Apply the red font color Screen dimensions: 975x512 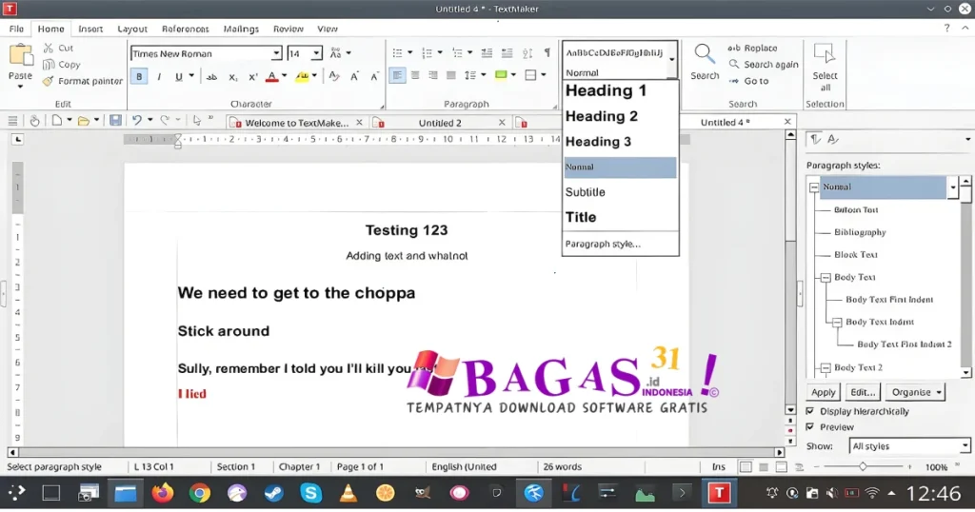(271, 76)
